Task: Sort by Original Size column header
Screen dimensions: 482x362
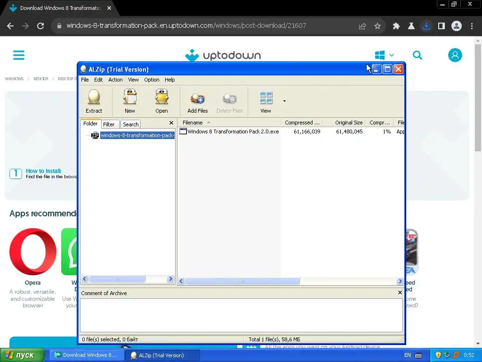Action: coord(344,123)
